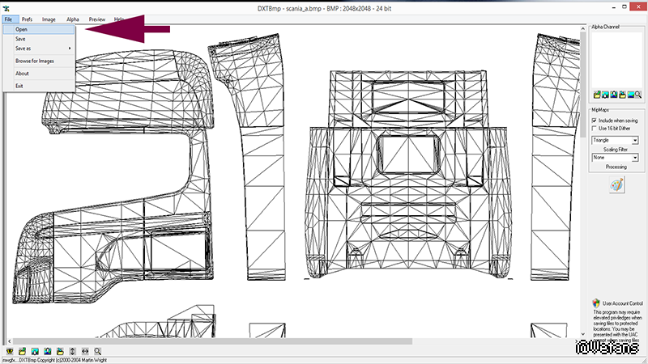Uncheck Include when saving
Viewport: 648px width, 364px height.
coord(595,120)
